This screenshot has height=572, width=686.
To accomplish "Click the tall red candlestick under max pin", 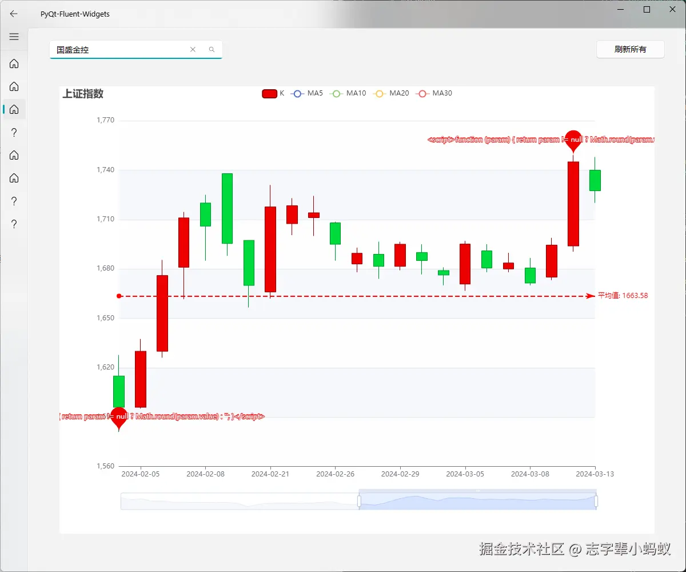I will (573, 204).
